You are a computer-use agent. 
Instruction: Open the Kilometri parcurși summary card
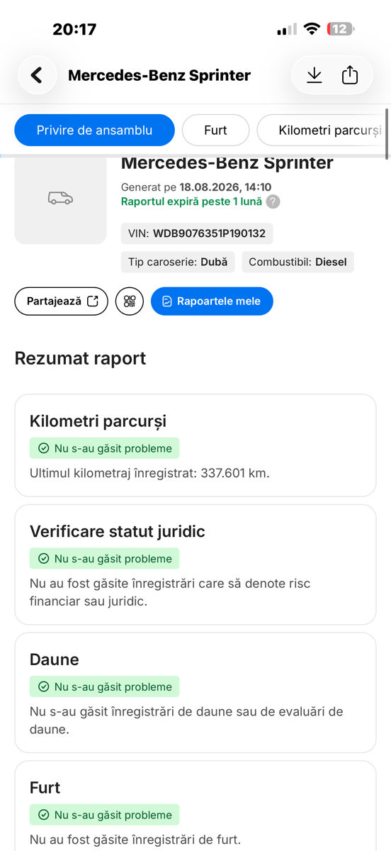click(x=195, y=445)
